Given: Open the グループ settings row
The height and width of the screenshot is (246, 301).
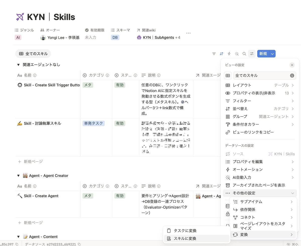Looking at the screenshot, I should point(260,116).
